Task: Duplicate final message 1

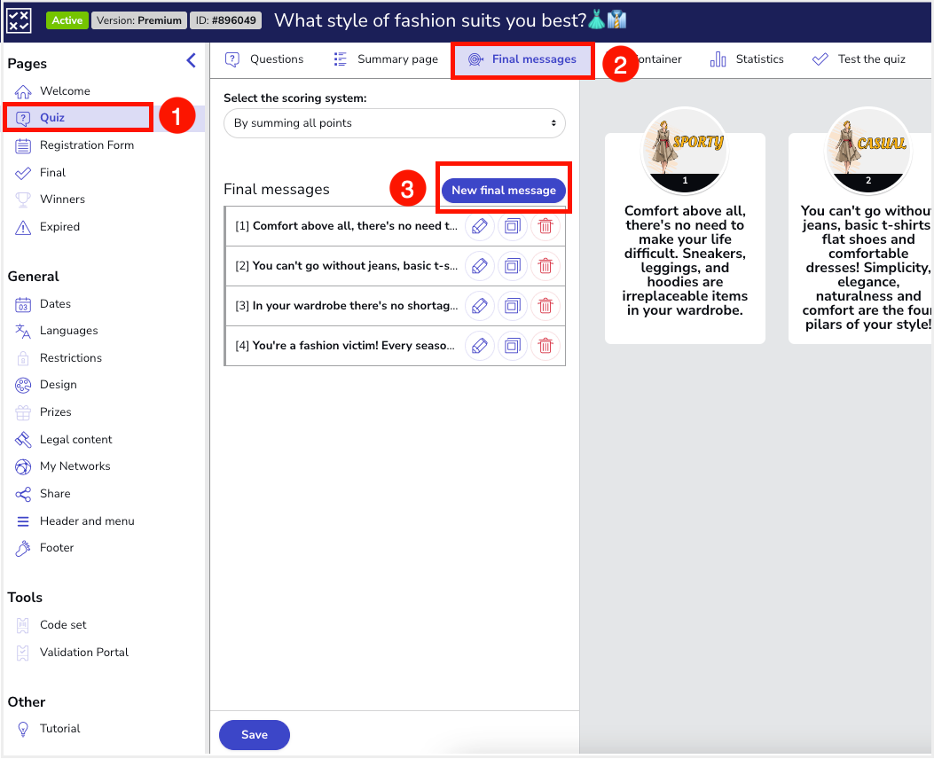Action: pyautogui.click(x=513, y=226)
